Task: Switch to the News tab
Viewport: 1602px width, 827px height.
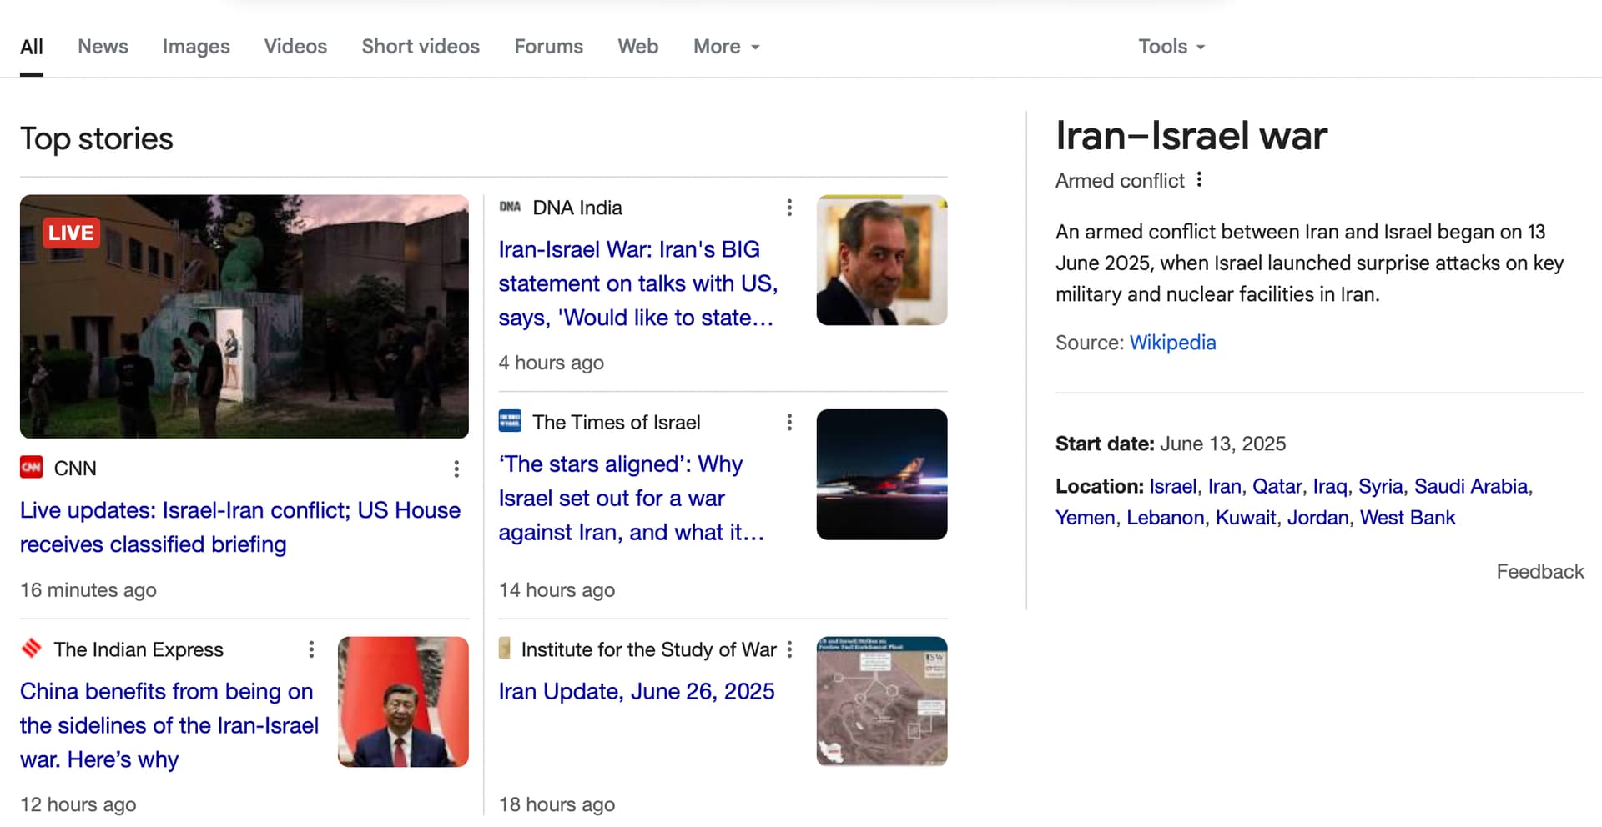Action: click(x=103, y=47)
